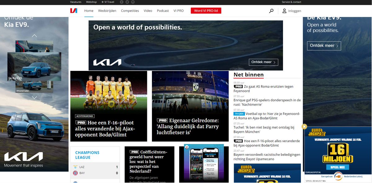Open the Twitter social icon
The height and width of the screenshot is (183, 372).
127,2
